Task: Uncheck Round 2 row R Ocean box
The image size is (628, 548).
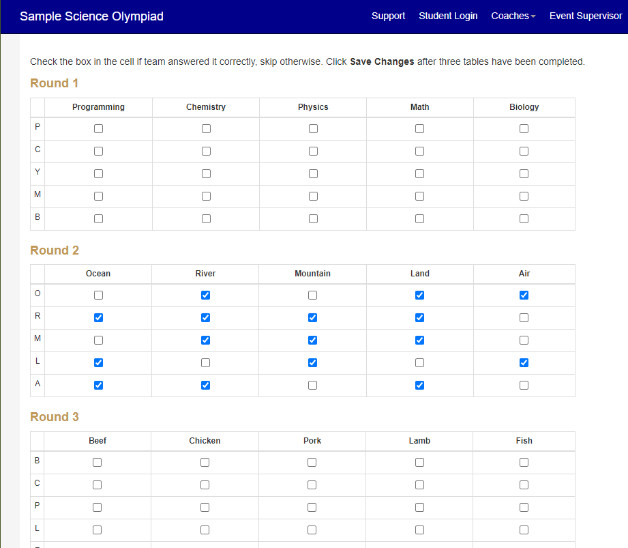Action: 98,317
